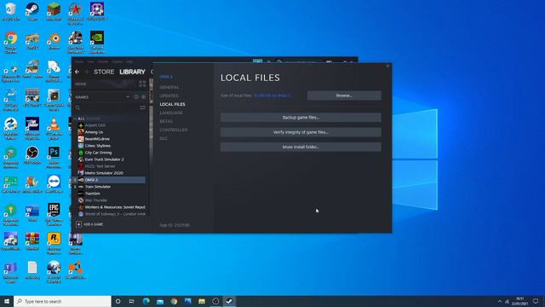Open the Steam LIBRARY tab
545x307 pixels.
pyautogui.click(x=132, y=72)
